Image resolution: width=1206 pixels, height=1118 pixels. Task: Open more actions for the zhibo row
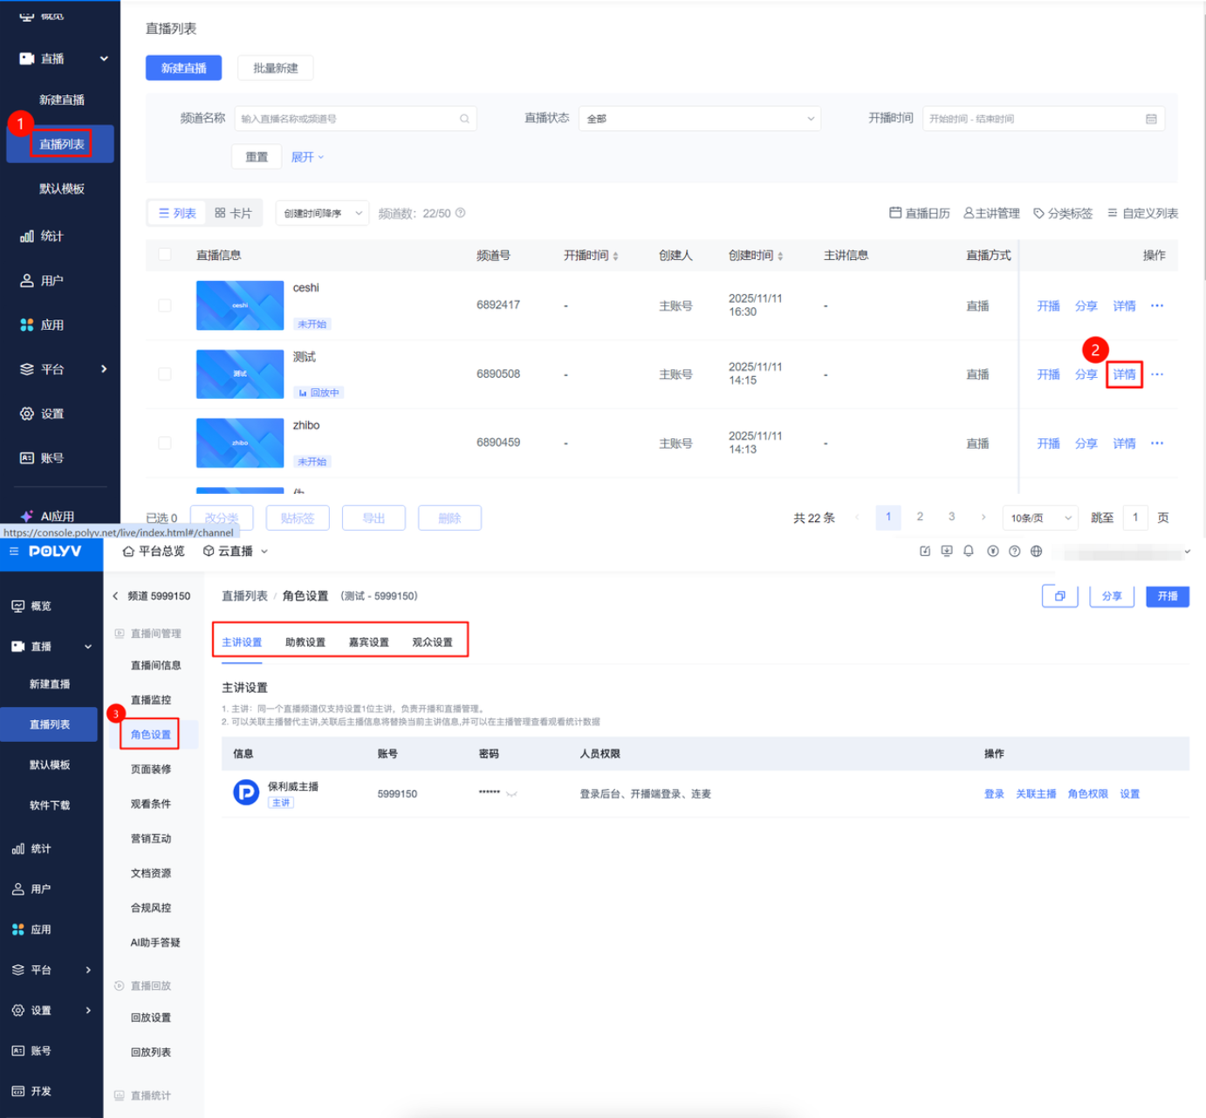coord(1157,443)
